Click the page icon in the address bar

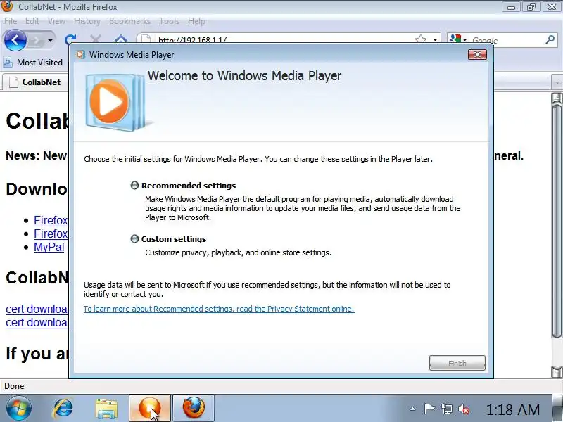[145, 39]
